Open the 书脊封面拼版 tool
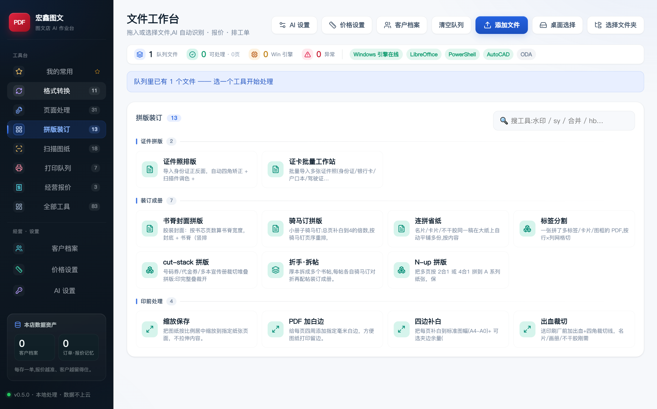657x409 pixels. coord(196,229)
